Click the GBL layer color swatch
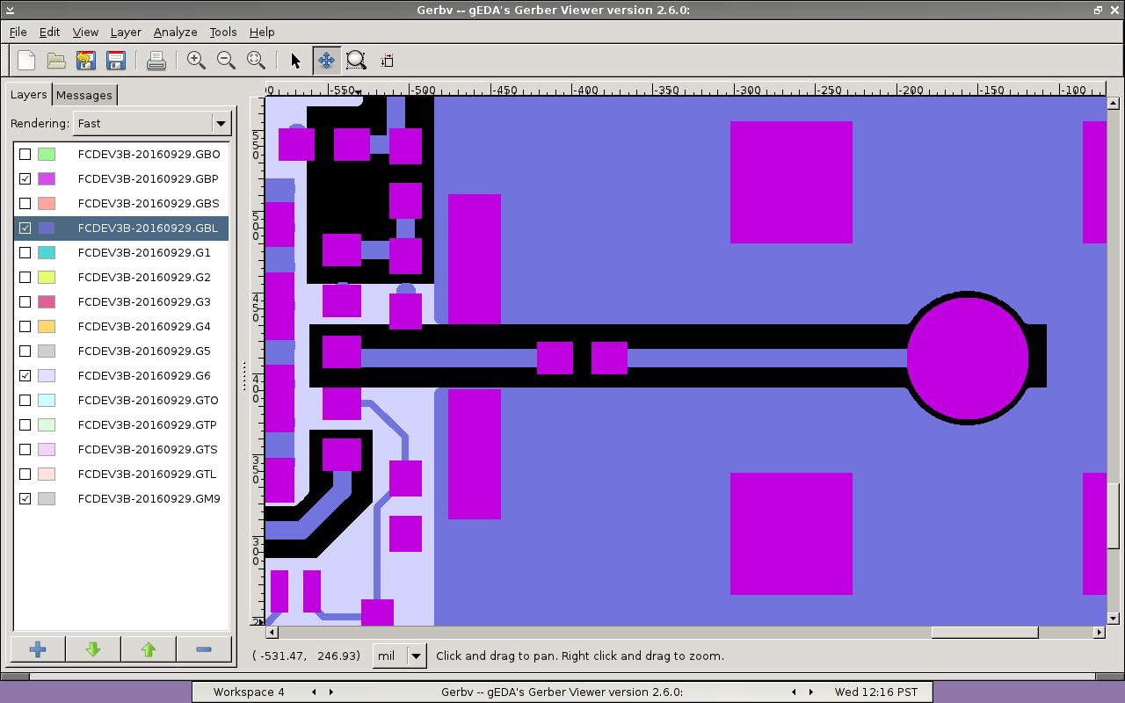The image size is (1125, 703). coord(47,228)
